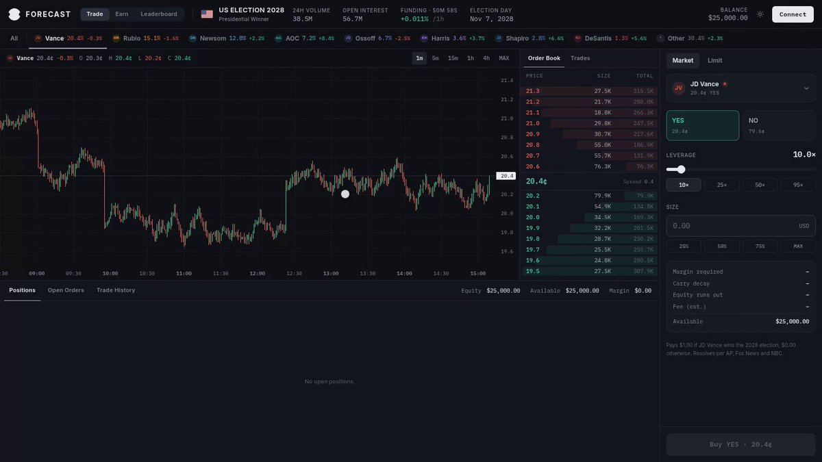Click the JD Vance avatar icon

pyautogui.click(x=679, y=88)
